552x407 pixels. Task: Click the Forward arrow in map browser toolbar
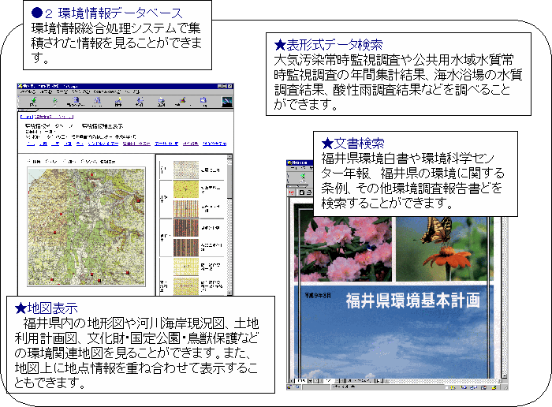tap(54, 101)
